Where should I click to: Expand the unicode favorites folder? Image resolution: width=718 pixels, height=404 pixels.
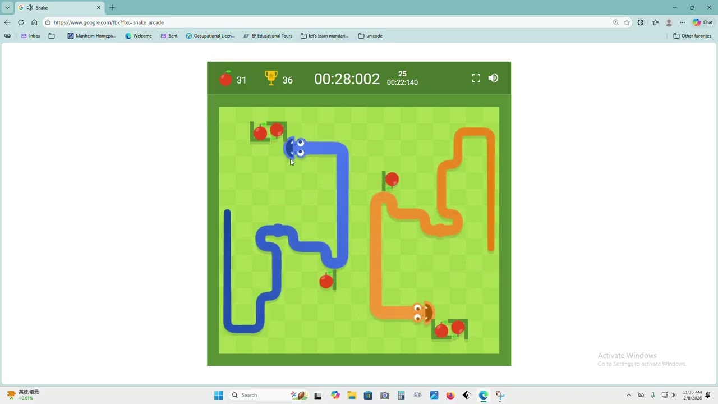pyautogui.click(x=370, y=36)
